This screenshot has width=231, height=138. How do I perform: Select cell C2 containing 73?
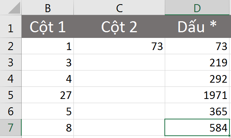119,46
